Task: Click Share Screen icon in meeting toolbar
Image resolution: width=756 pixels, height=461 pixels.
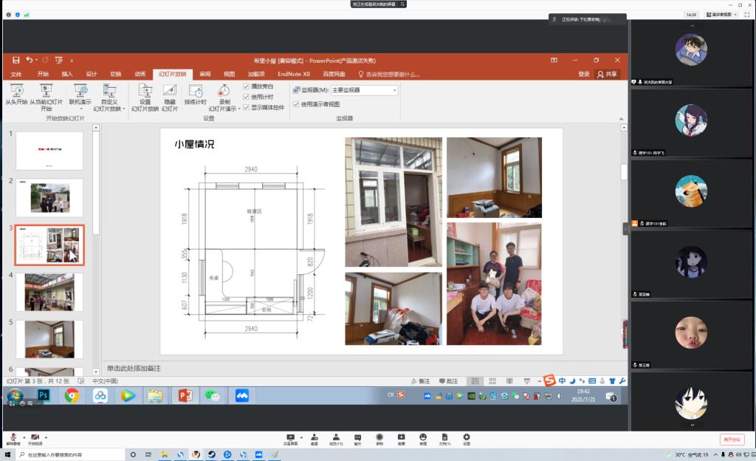Action: pos(290,437)
